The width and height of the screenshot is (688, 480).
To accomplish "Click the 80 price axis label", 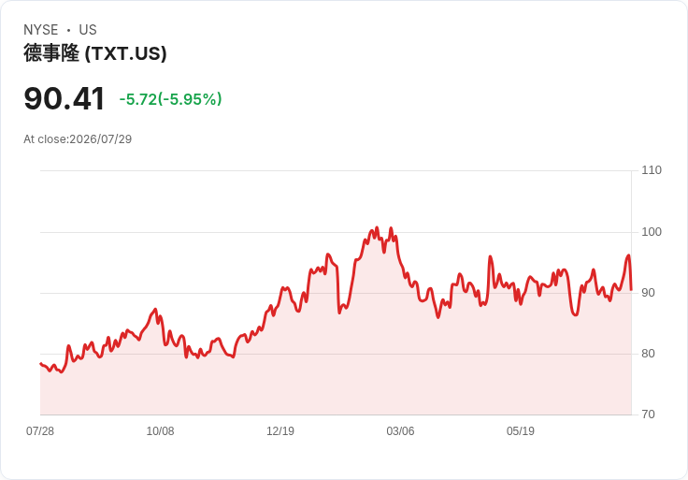I will [x=648, y=353].
